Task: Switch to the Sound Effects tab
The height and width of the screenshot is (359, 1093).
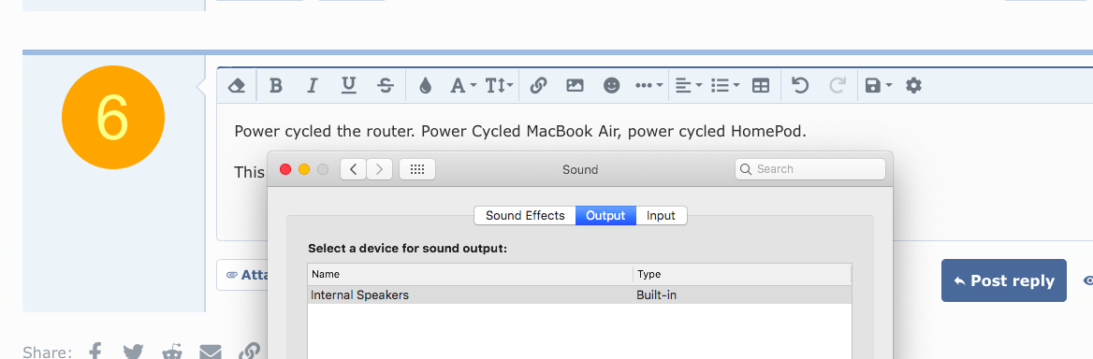Action: pyautogui.click(x=525, y=216)
